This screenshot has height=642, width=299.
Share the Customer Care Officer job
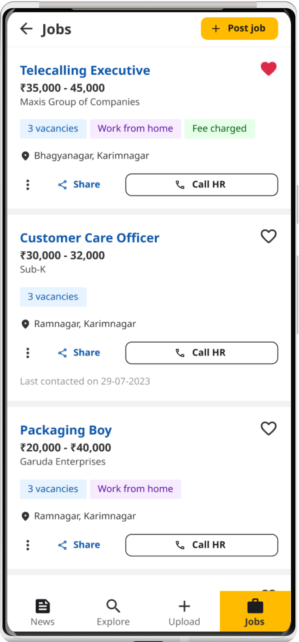pos(79,353)
